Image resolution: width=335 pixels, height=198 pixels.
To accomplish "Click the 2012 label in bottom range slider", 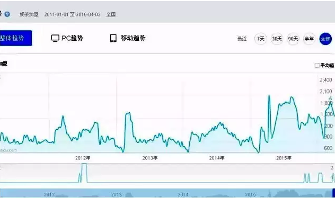I will click(x=49, y=195).
